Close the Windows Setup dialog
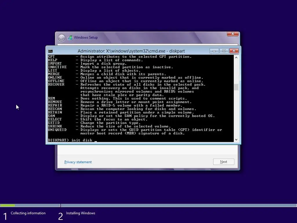 click(233, 34)
